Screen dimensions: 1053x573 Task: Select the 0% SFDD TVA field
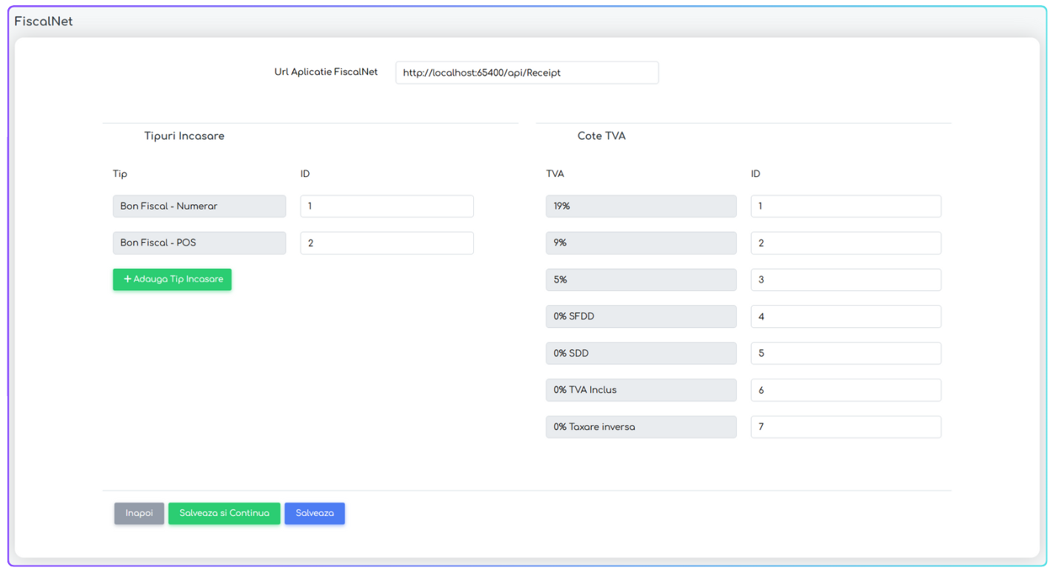pyautogui.click(x=641, y=316)
